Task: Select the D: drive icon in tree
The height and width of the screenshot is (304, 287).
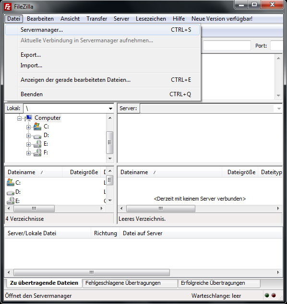Action: click(x=37, y=137)
